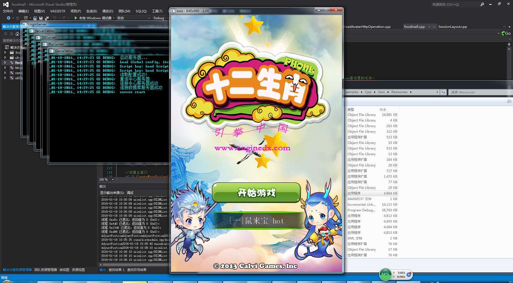
Task: Expand the Mc project node
Action: (x=5, y=68)
